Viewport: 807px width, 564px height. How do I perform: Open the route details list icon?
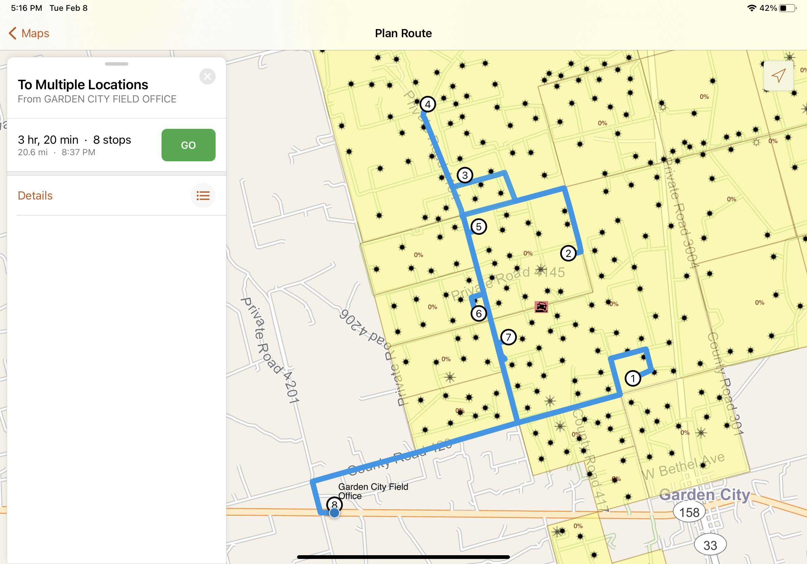coord(203,195)
